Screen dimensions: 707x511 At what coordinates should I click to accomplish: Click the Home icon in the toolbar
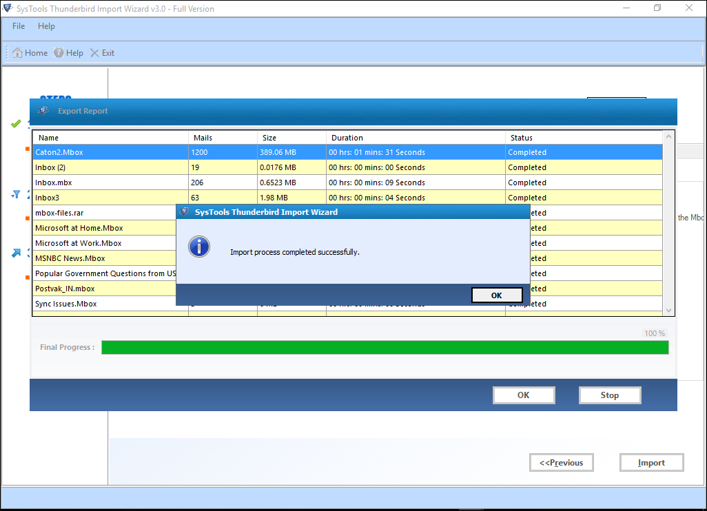click(x=17, y=53)
